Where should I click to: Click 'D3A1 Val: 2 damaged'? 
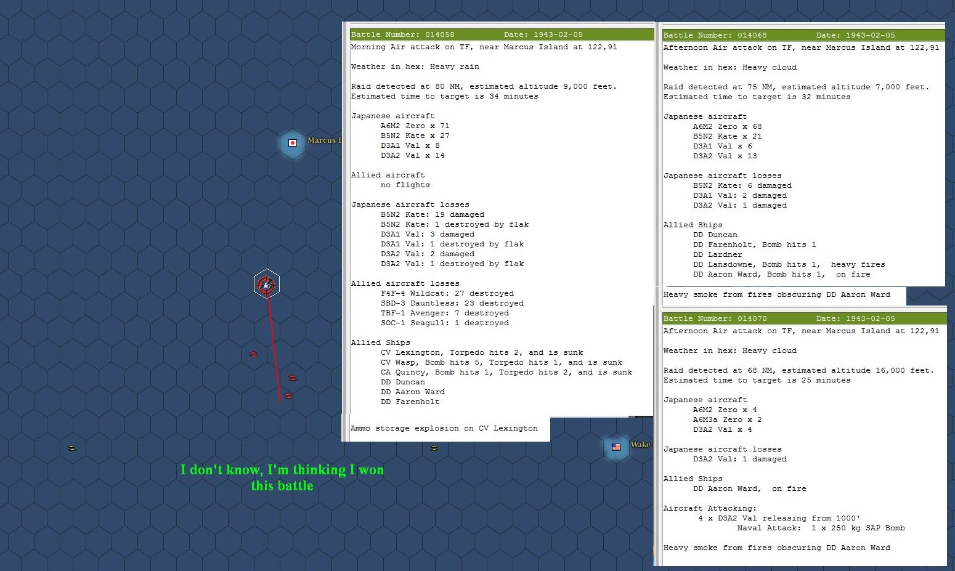739,195
